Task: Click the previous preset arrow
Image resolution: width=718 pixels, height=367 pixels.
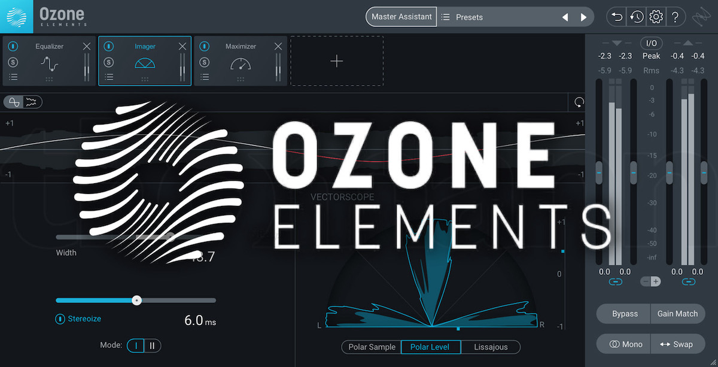Action: [565, 17]
